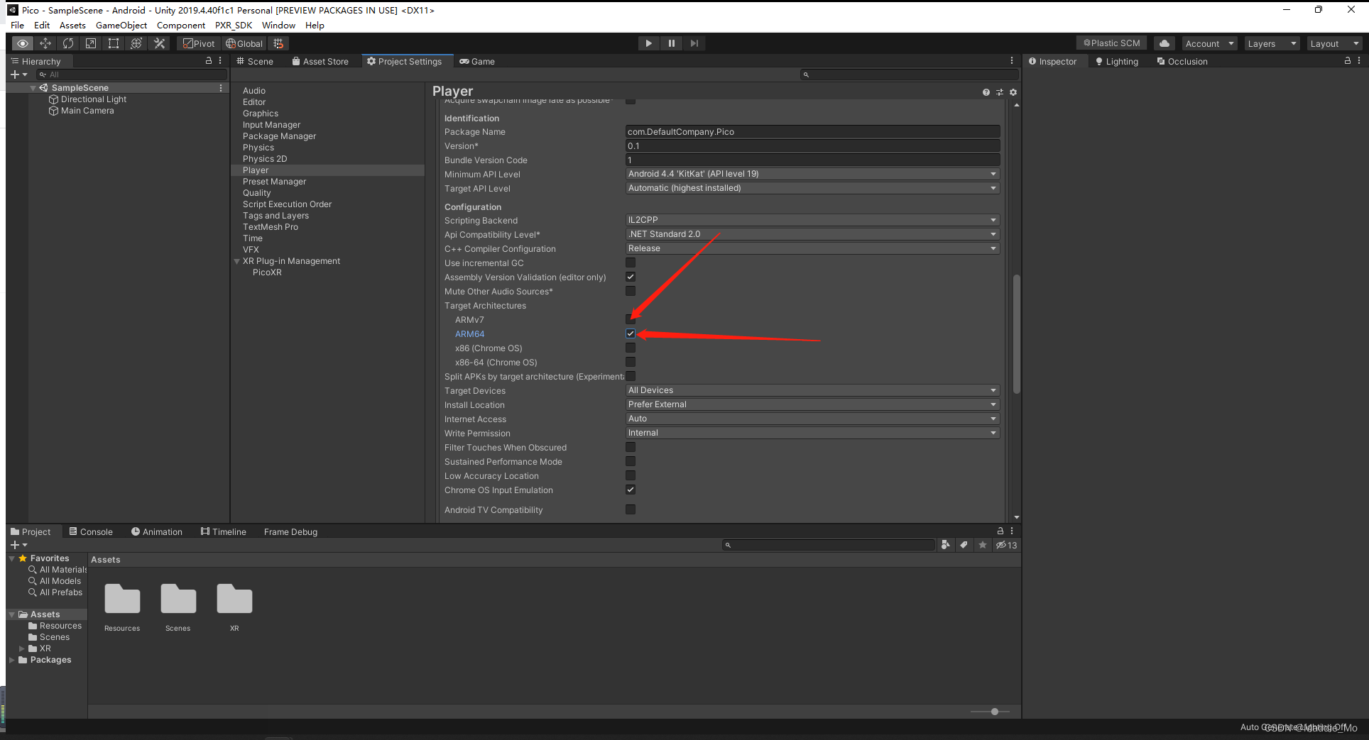Switch to Asset Store tab
Image resolution: width=1369 pixels, height=740 pixels.
[320, 62]
